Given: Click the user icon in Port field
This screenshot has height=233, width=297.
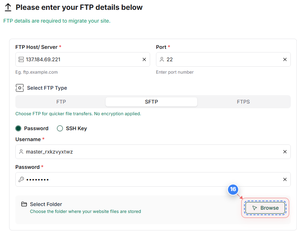Looking at the screenshot, I should [162, 59].
